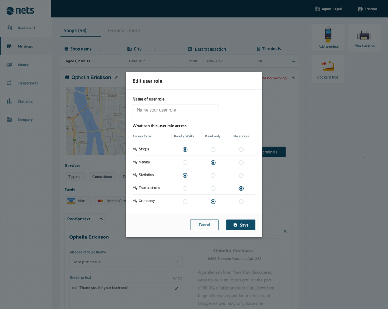The width and height of the screenshot is (388, 309).
Task: Cancel the Edit user role dialog
Action: pos(204,225)
